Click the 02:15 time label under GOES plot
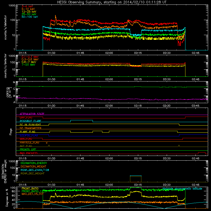This screenshot has width=211, height=211. click(x=138, y=106)
